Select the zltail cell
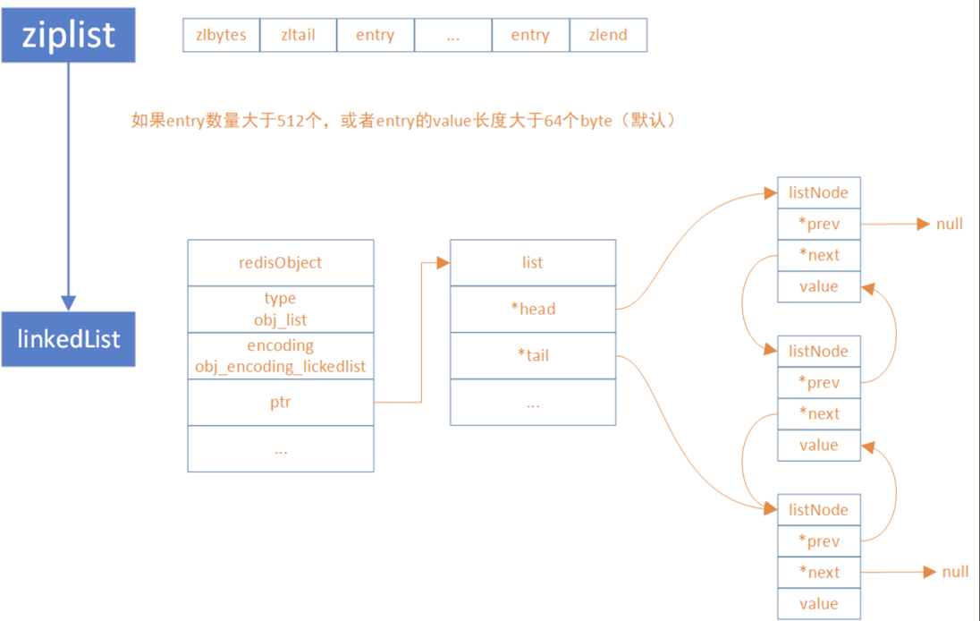 (x=298, y=36)
